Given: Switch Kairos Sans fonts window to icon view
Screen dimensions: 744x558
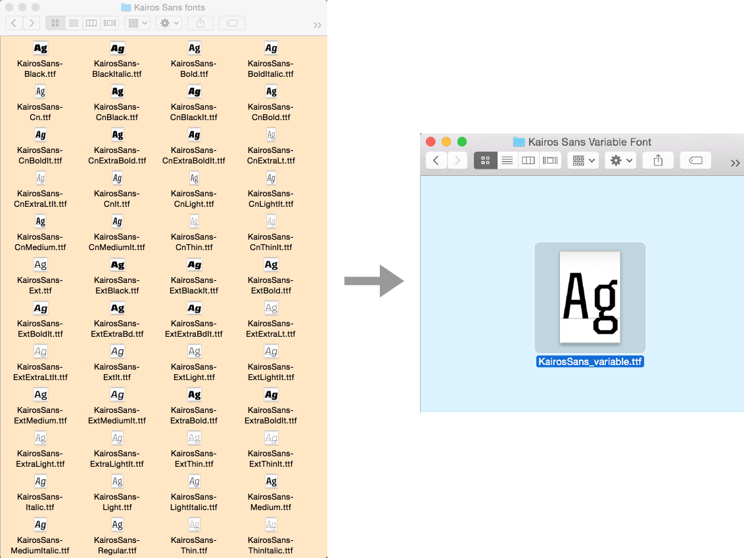Looking at the screenshot, I should coord(55,23).
